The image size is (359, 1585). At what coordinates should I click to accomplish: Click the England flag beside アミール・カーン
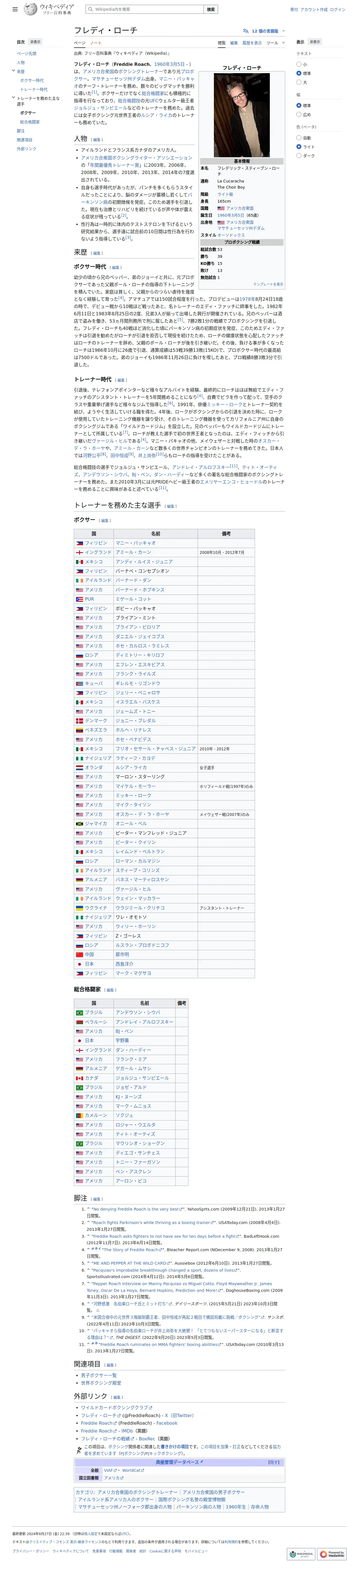coord(80,552)
